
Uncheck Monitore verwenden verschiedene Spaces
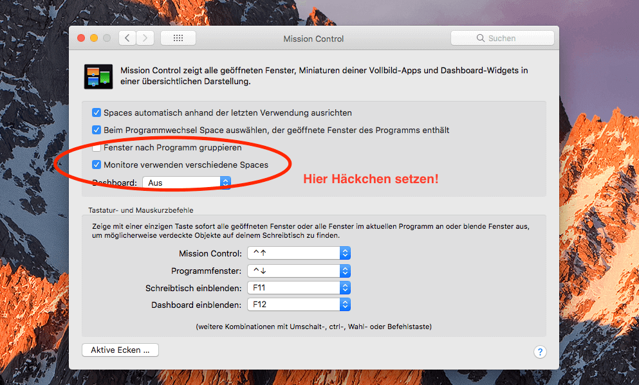pos(97,165)
